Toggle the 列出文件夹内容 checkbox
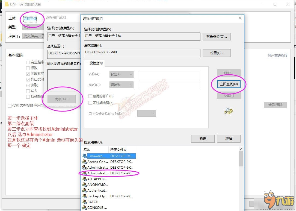The image size is (296, 211). (x=28, y=80)
